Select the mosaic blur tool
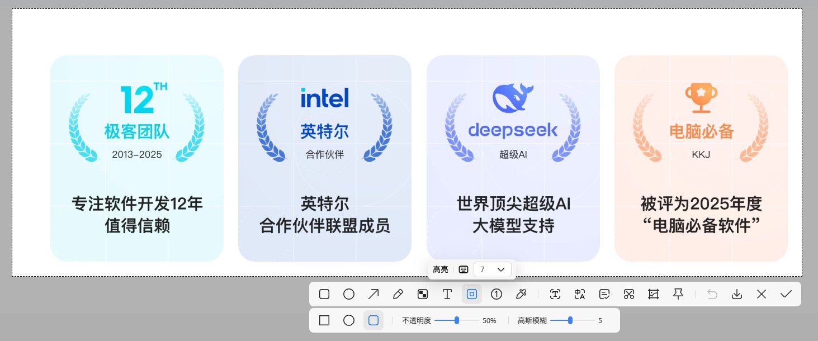The image size is (818, 341). (x=423, y=294)
